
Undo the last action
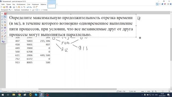[28, 7]
